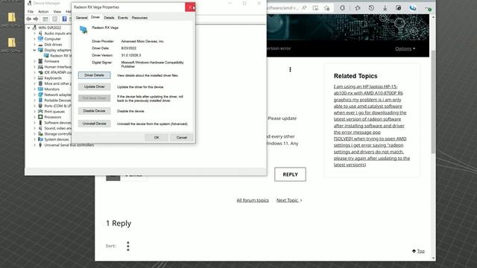Viewport: 477px width, 268px height.
Task: Go to Next Topic link
Action: (289, 200)
